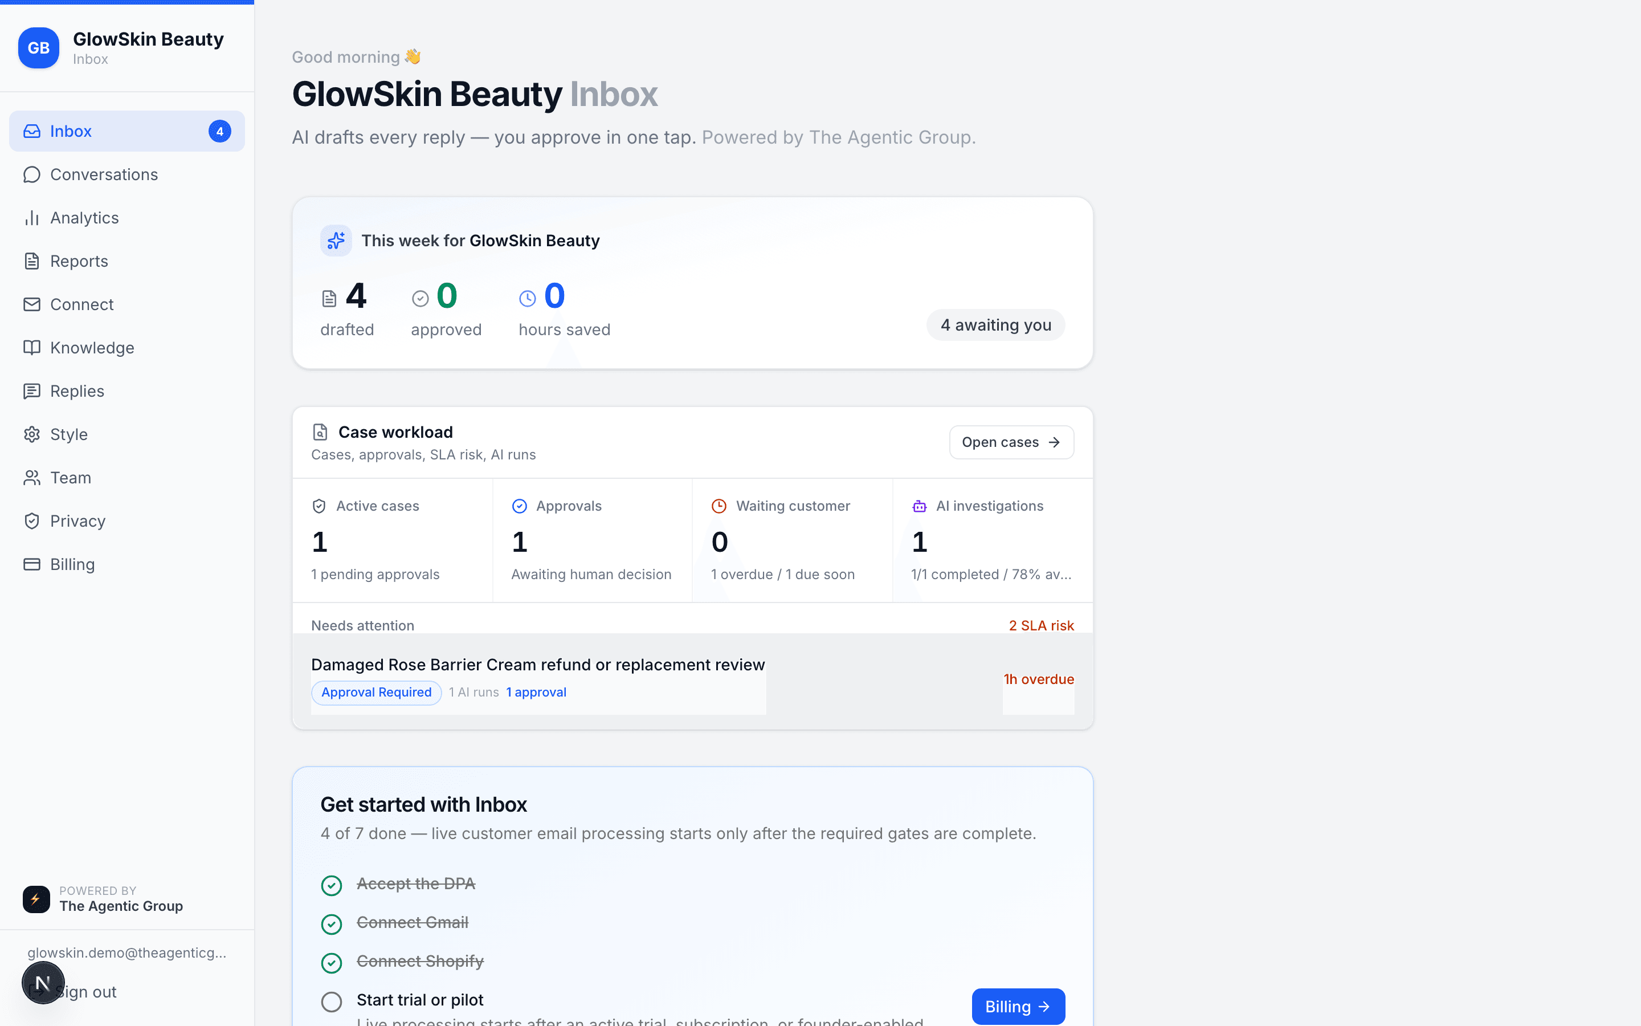Click the sparkle icon beside This week
Viewport: 1641px width, 1026px height.
(336, 241)
